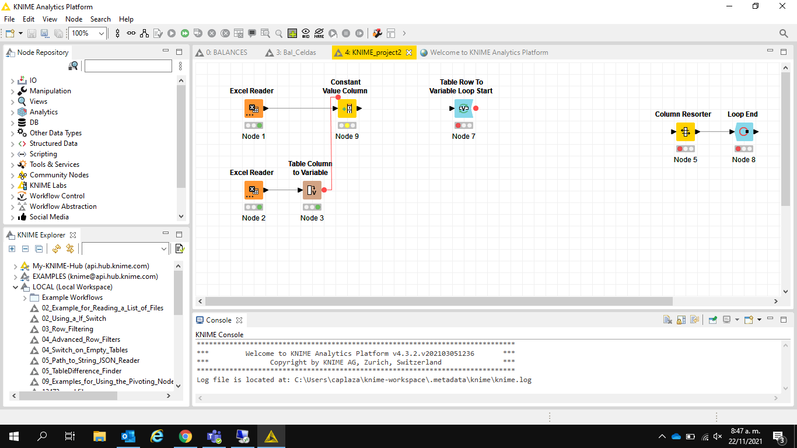The image size is (797, 448).
Task: Click the Save All toolbar icon
Action: 58,33
